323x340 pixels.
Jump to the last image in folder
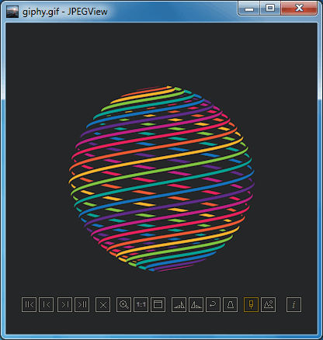pyautogui.click(x=82, y=304)
